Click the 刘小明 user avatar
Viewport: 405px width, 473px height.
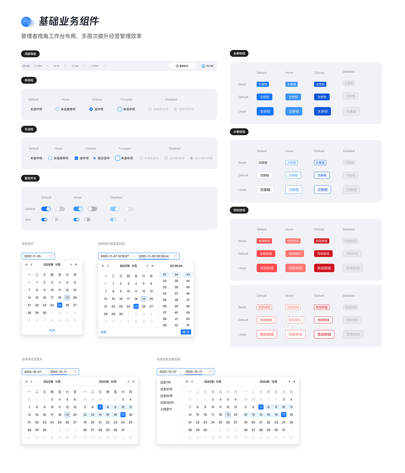[203, 66]
